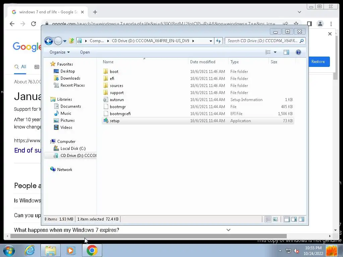
Task: Select All tab in Google search
Action: (x=20, y=67)
